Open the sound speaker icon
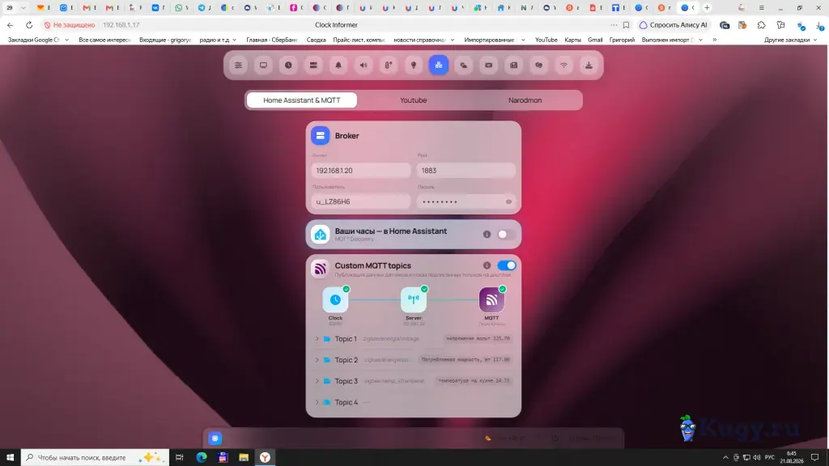Viewport: 829px width, 466px height. point(363,65)
